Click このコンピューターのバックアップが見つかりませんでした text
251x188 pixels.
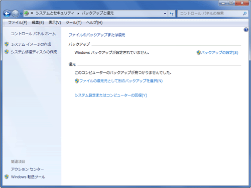123,73
